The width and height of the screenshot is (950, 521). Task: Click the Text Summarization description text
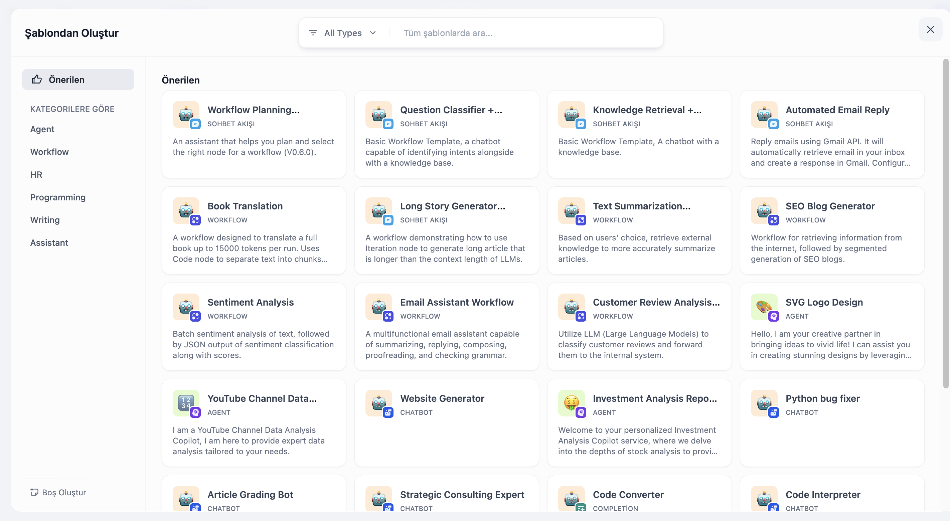637,248
